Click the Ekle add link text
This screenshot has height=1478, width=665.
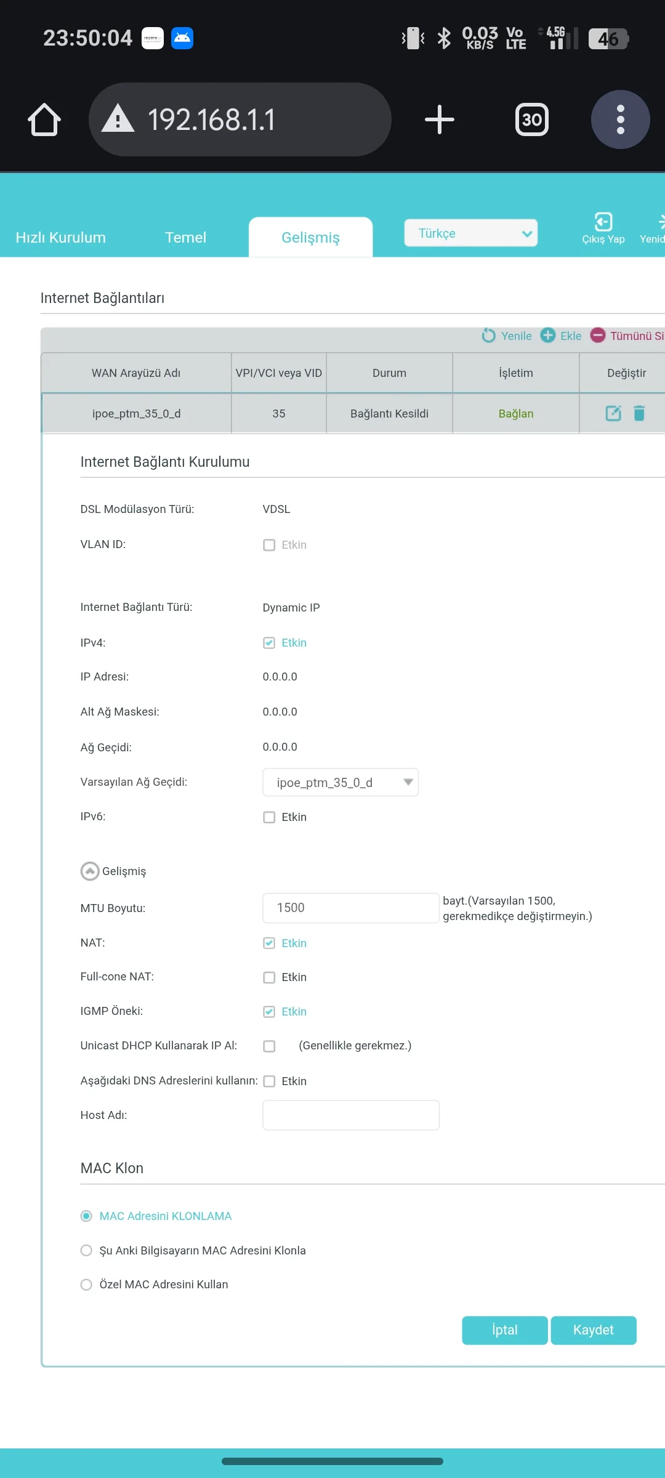(571, 336)
